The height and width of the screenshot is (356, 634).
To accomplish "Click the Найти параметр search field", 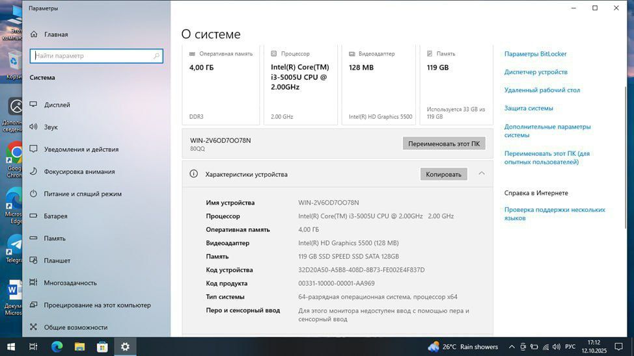I will click(96, 56).
